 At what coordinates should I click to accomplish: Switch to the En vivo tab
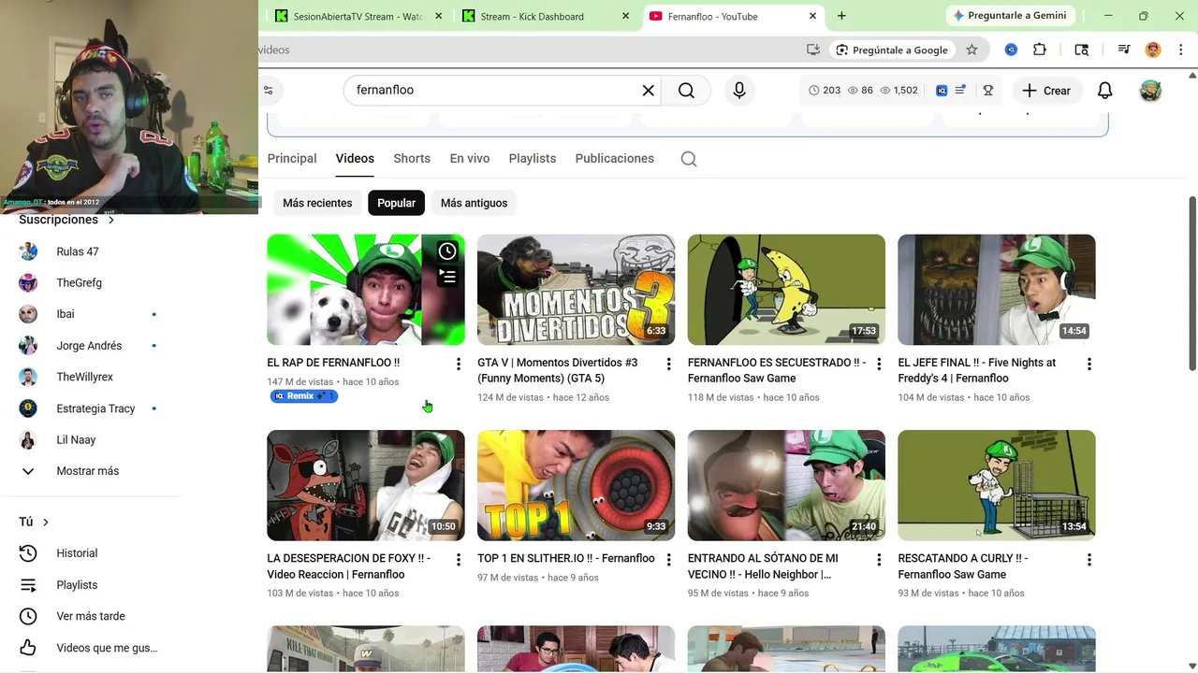coord(469,159)
